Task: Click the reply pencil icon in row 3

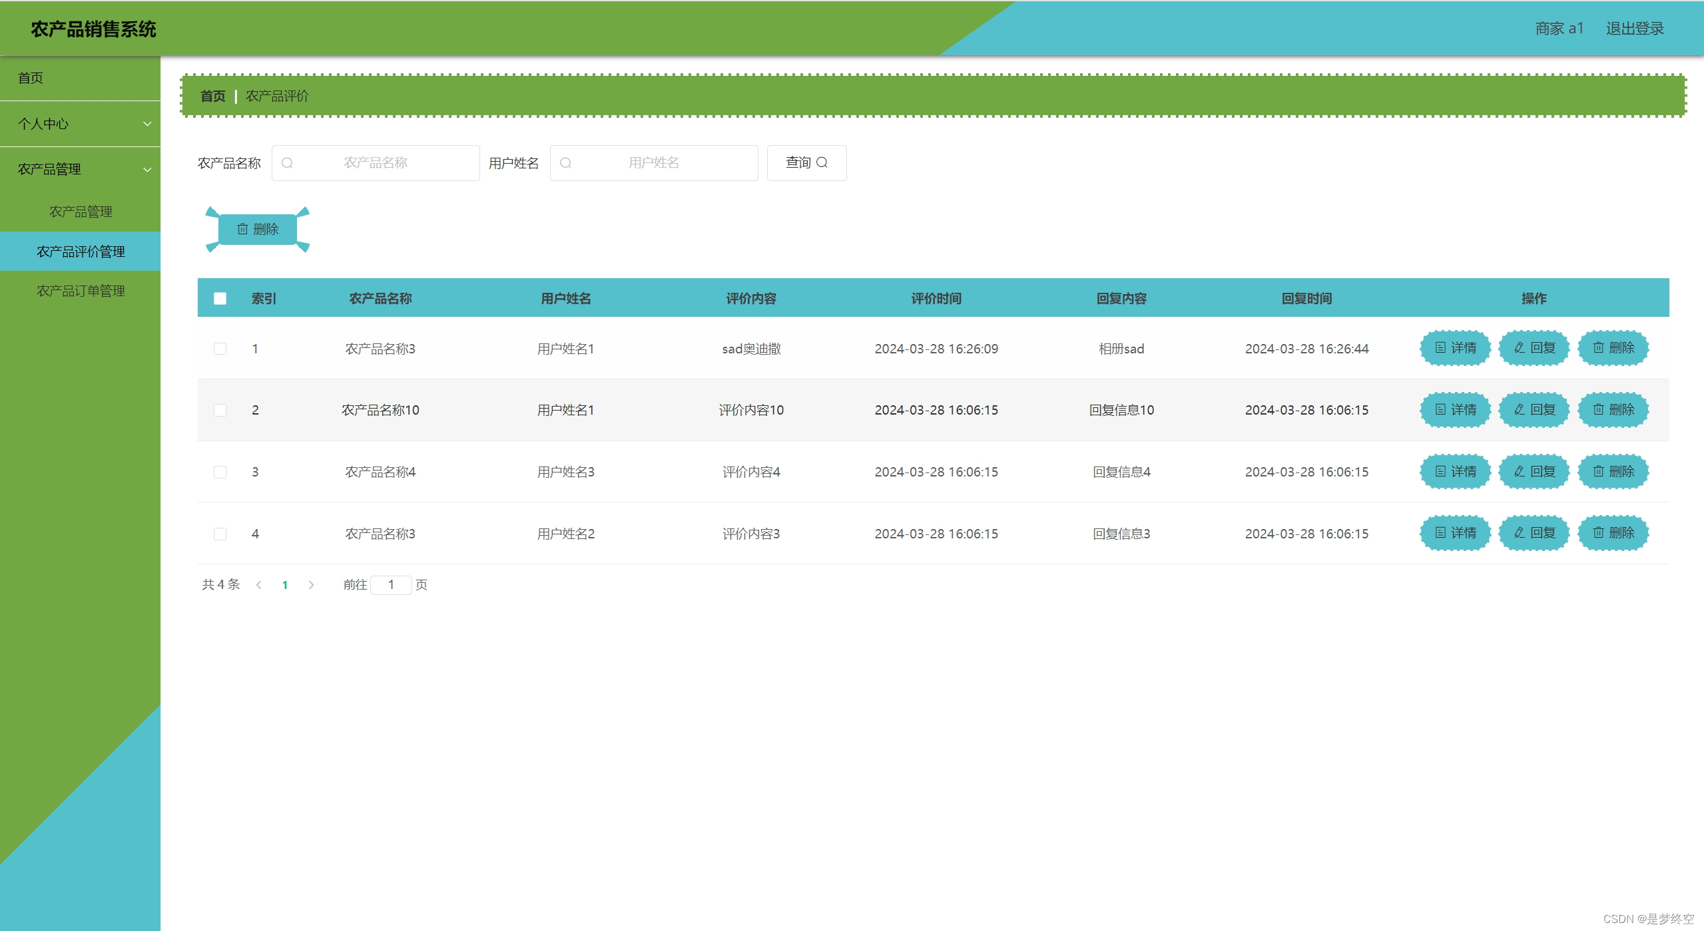Action: [x=1519, y=471]
